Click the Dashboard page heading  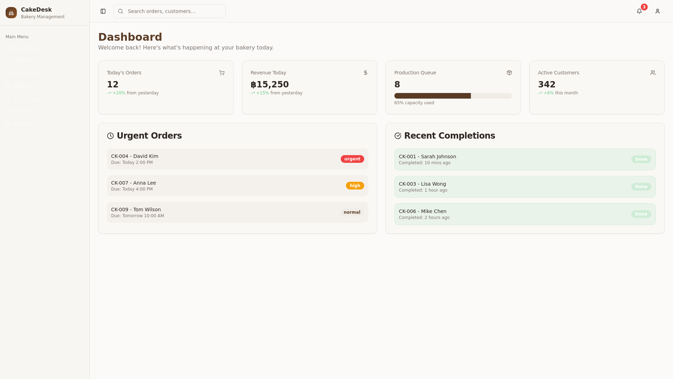click(130, 37)
